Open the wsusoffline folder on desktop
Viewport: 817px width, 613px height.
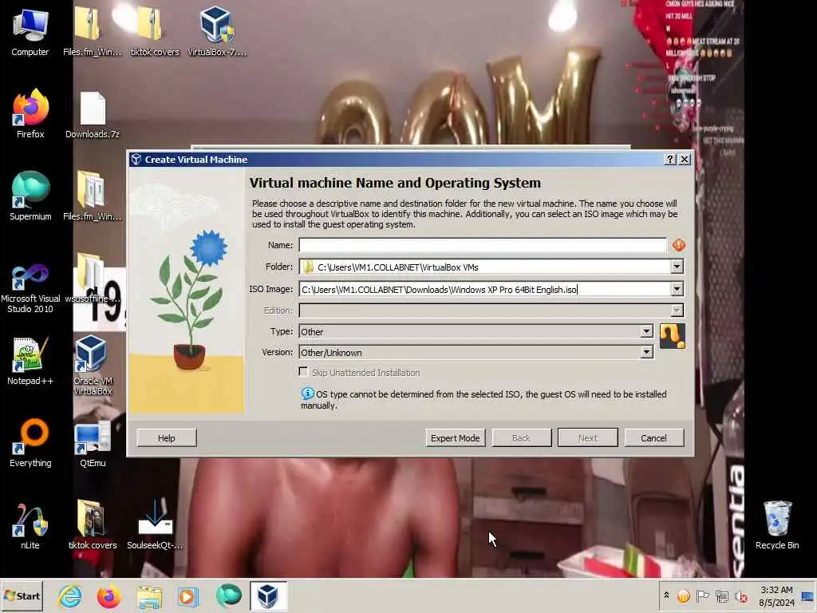93,279
